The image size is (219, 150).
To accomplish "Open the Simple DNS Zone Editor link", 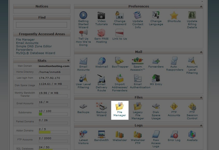I will [x=34, y=46].
